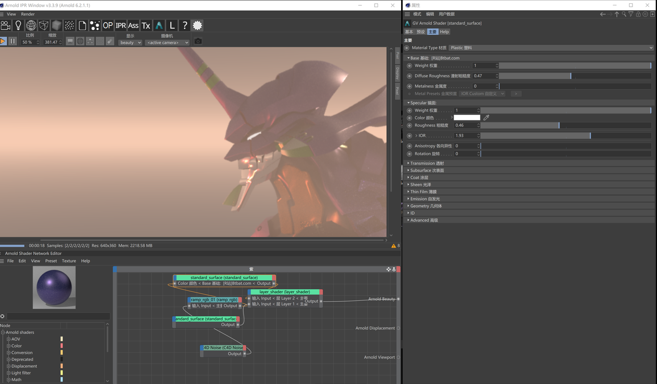
Task: Click the monitor display icon in IPR toolbar
Action: coord(70,41)
